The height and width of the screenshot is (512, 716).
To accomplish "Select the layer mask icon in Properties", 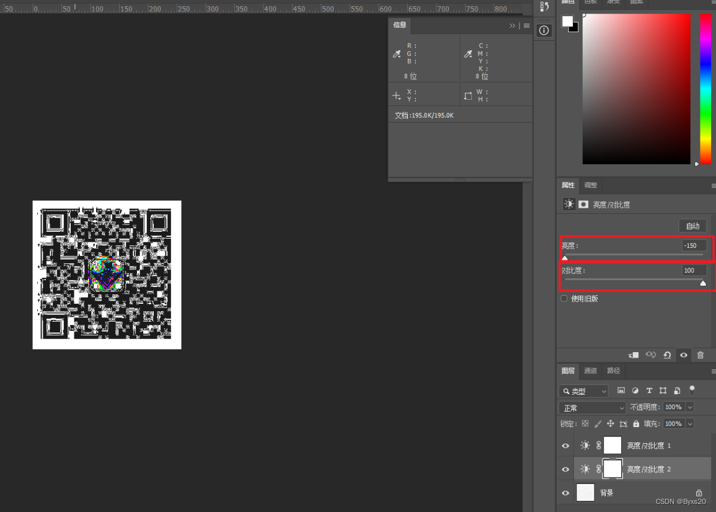I will (x=583, y=204).
